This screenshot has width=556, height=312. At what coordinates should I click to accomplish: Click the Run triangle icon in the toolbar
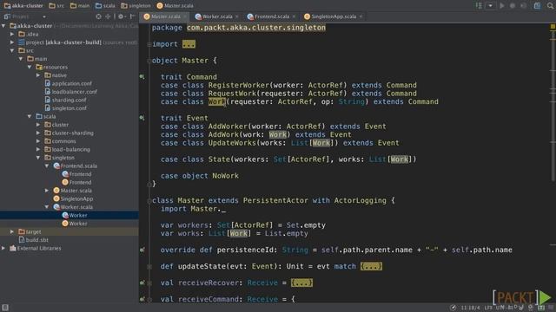click(502, 6)
